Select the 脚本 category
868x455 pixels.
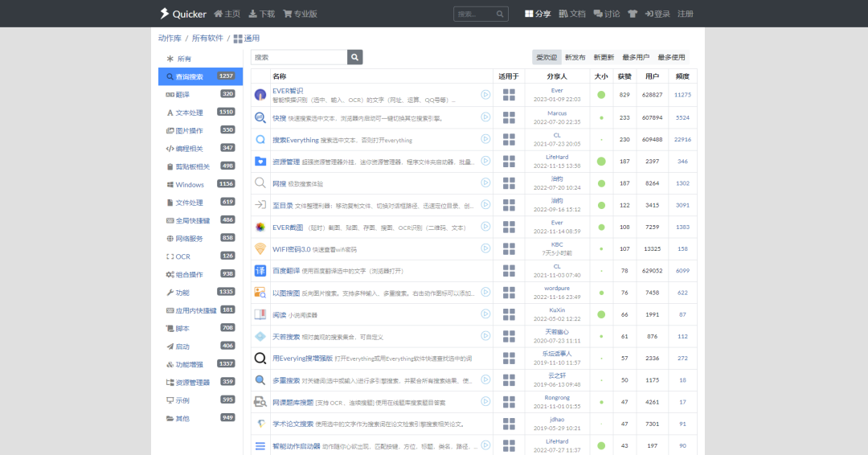click(200, 328)
